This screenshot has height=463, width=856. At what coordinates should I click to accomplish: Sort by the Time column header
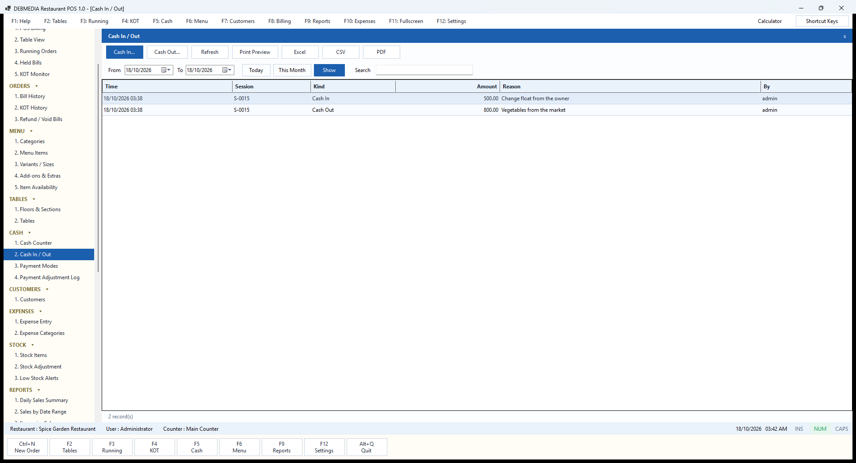click(x=167, y=87)
